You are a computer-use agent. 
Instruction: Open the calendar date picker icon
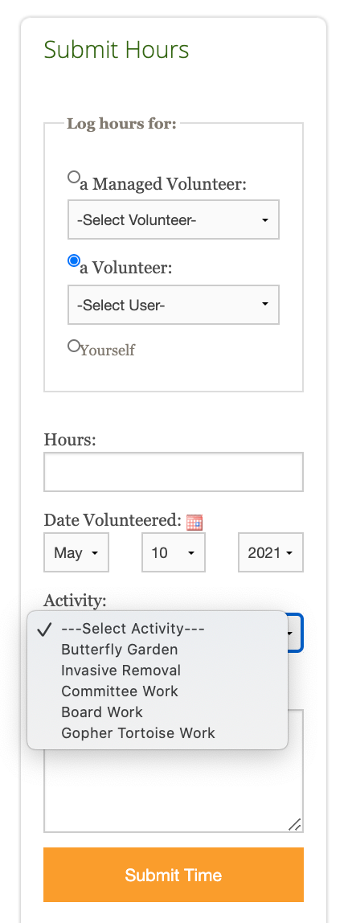pyautogui.click(x=194, y=522)
